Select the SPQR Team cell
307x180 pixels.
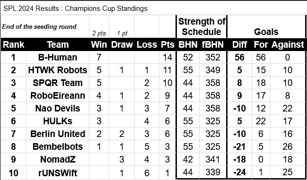tap(58, 83)
